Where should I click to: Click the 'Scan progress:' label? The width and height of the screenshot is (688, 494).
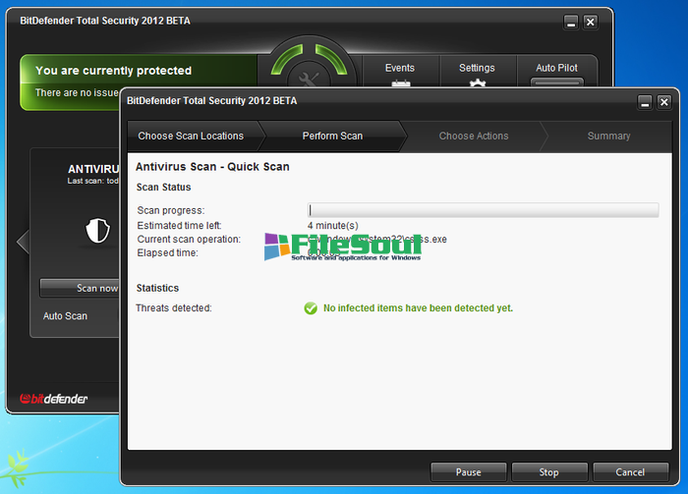point(171,210)
